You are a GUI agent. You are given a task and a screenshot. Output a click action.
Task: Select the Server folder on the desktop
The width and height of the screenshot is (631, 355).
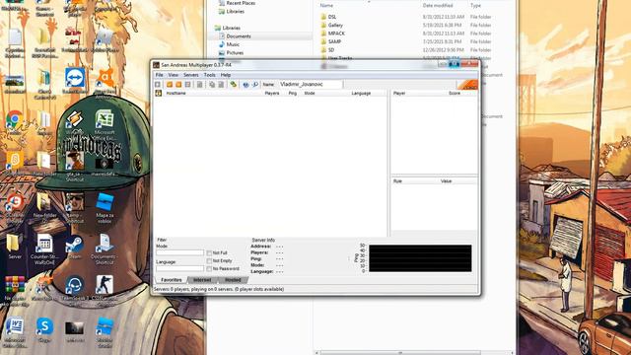13,244
